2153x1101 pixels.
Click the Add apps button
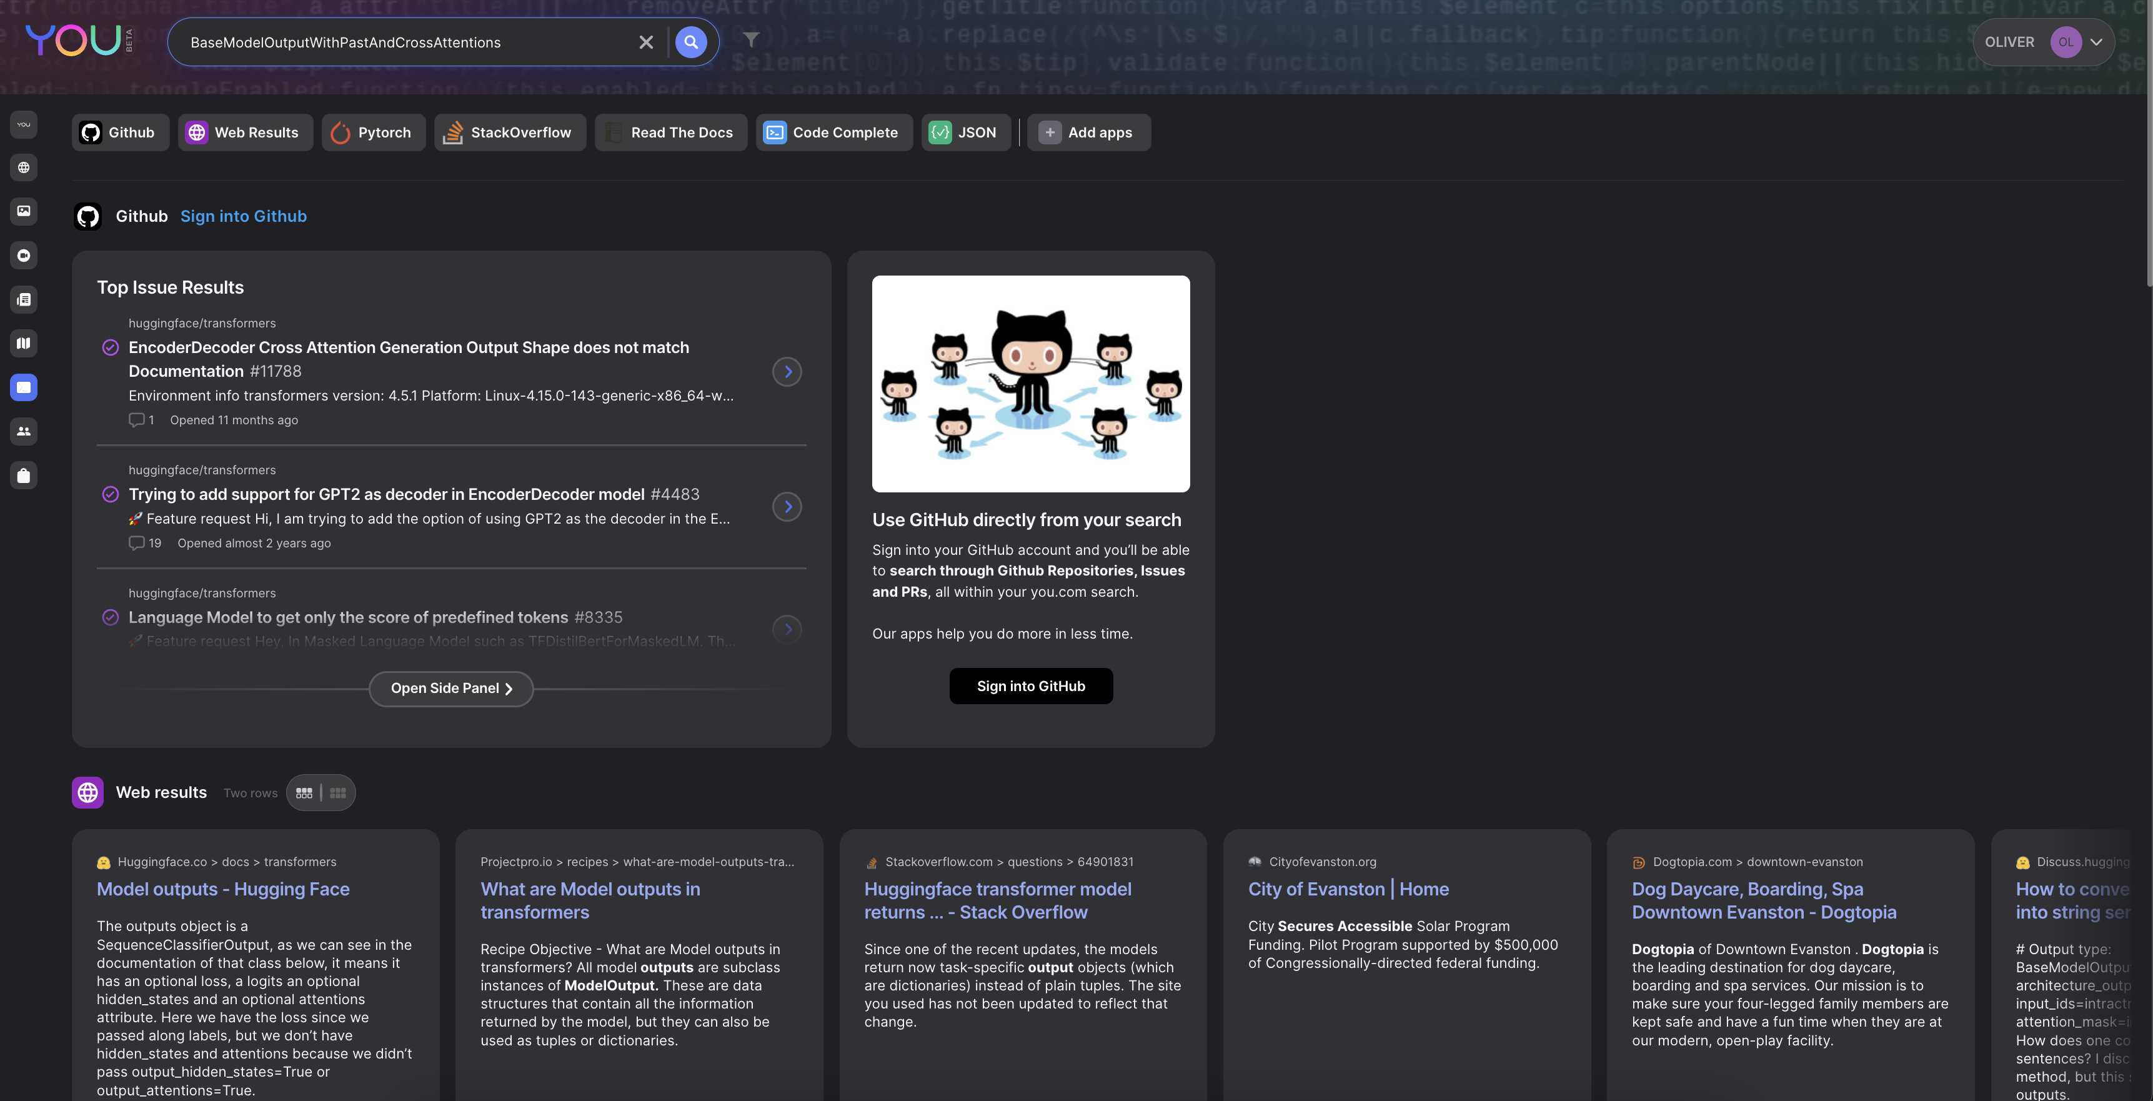pyautogui.click(x=1088, y=132)
